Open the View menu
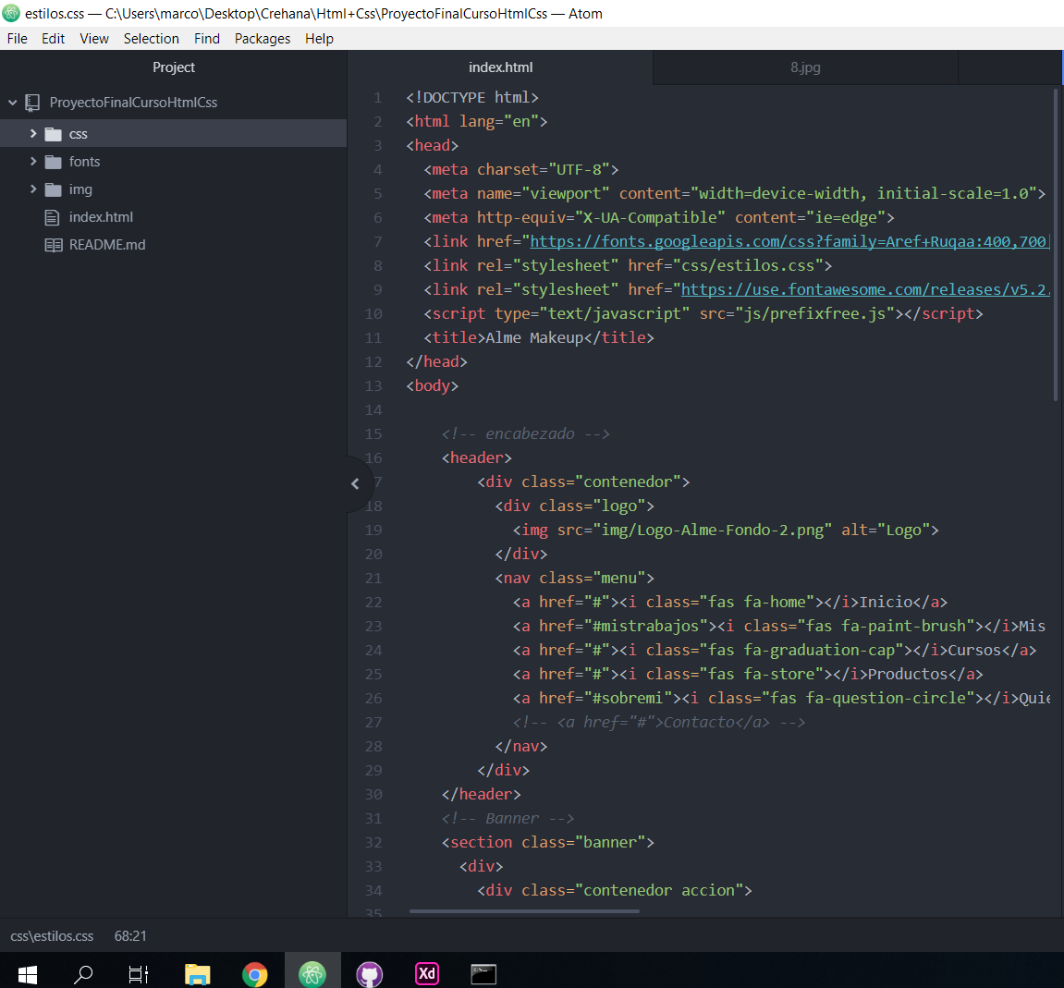Image resolution: width=1064 pixels, height=988 pixels. [x=94, y=39]
